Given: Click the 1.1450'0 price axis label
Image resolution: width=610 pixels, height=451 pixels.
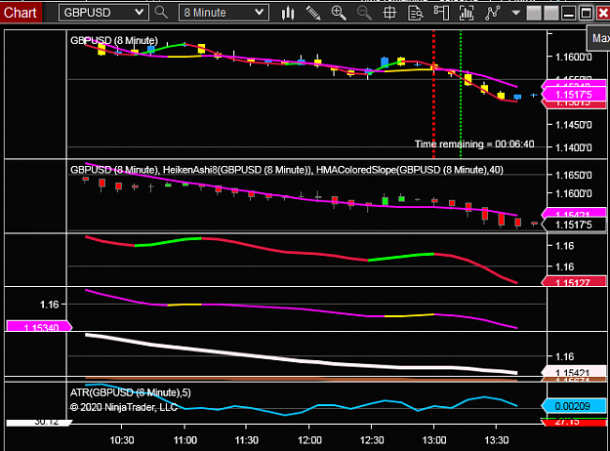Looking at the screenshot, I should [574, 125].
